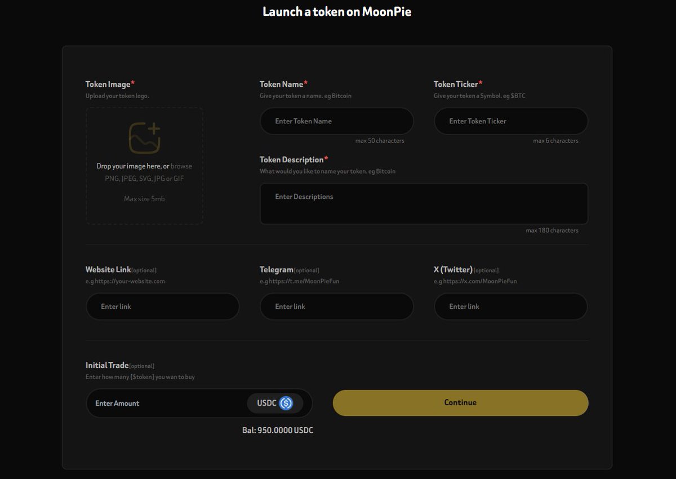Image resolution: width=676 pixels, height=479 pixels.
Task: Click the Token Image drop zone
Action: [144, 166]
